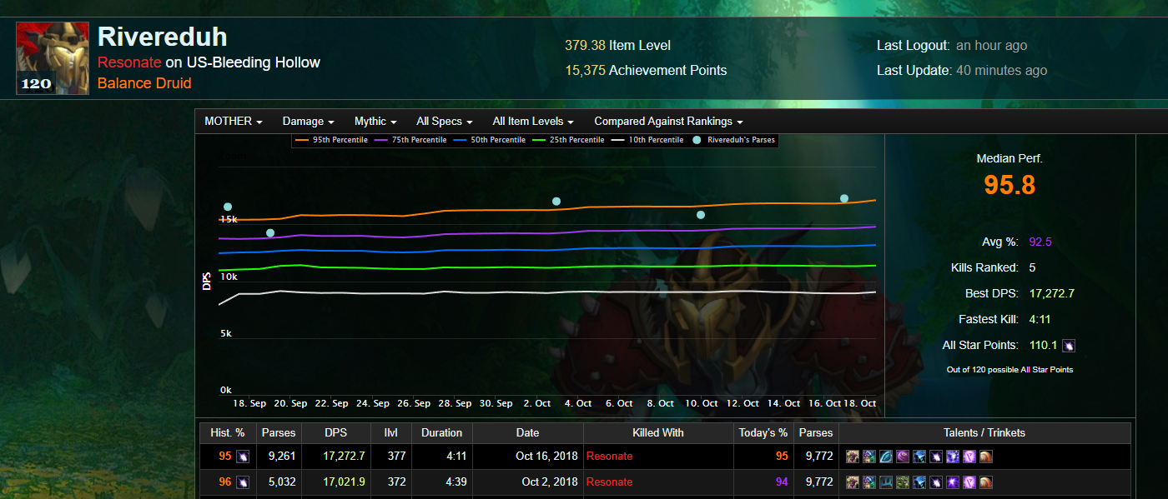Select the parse data point near Oct 16
This screenshot has width=1168, height=499.
pyautogui.click(x=844, y=198)
